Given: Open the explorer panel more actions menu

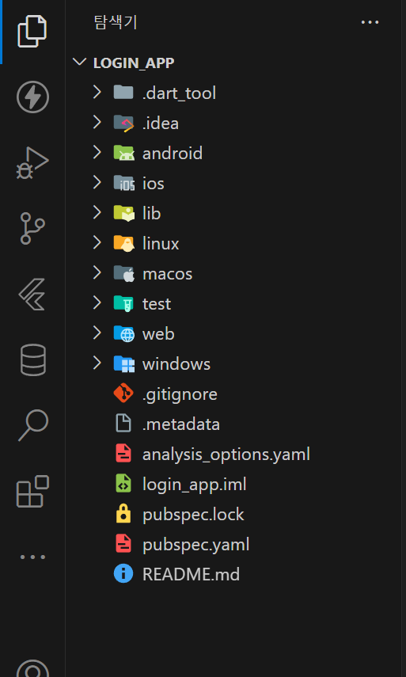Looking at the screenshot, I should pos(370,22).
